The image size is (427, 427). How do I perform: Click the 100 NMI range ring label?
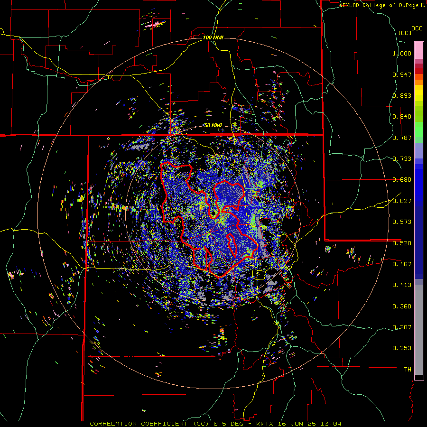coord(213,37)
